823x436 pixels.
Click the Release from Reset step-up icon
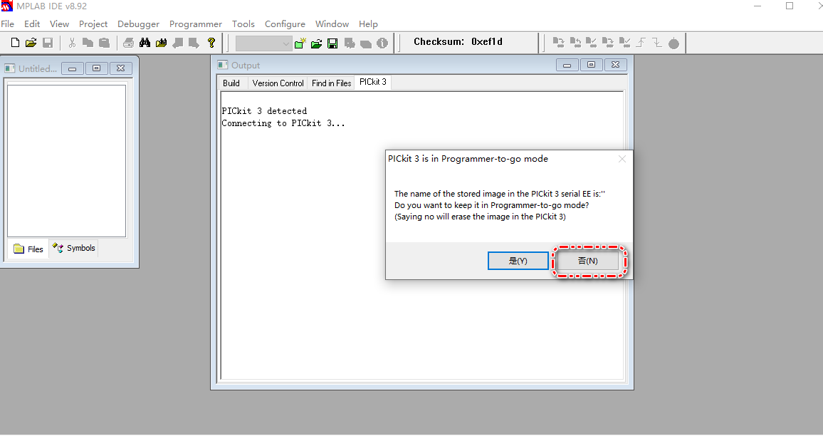click(x=641, y=43)
